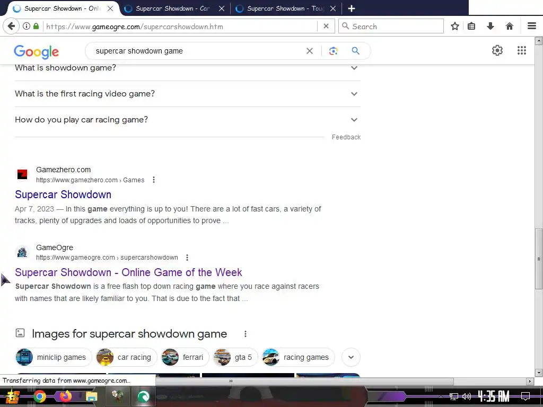This screenshot has width=543, height=407.
Task: Open Firefox from the taskbar
Action: coord(65,396)
